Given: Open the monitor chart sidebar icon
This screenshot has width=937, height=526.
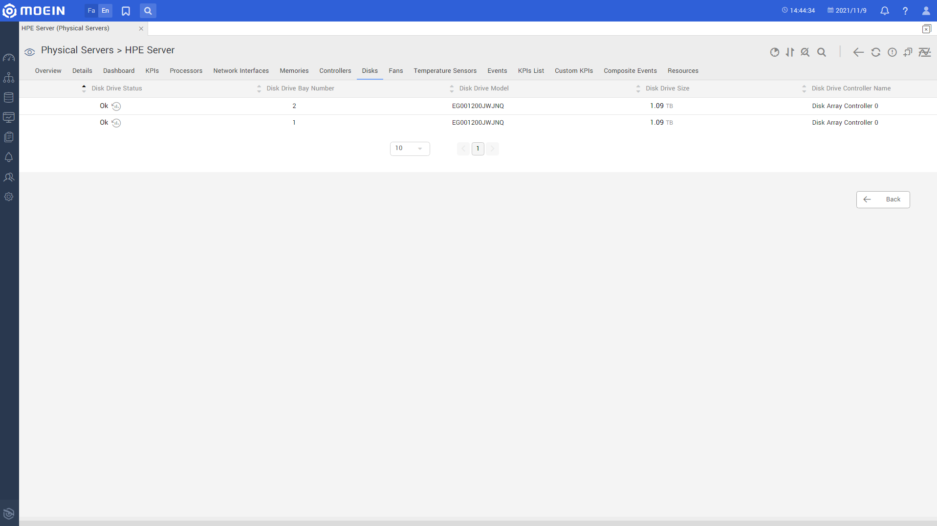Looking at the screenshot, I should click(x=9, y=117).
